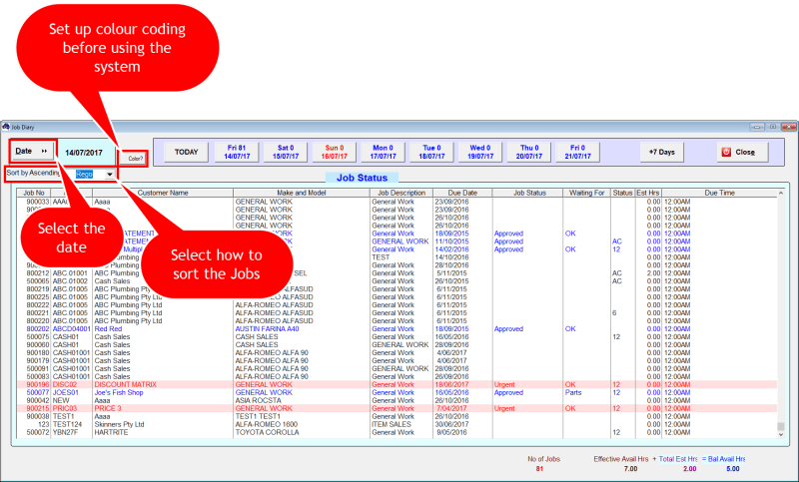Screen dimensions: 799x482
Task: Select Fri 81 14/07/17 day button
Action: [x=237, y=152]
